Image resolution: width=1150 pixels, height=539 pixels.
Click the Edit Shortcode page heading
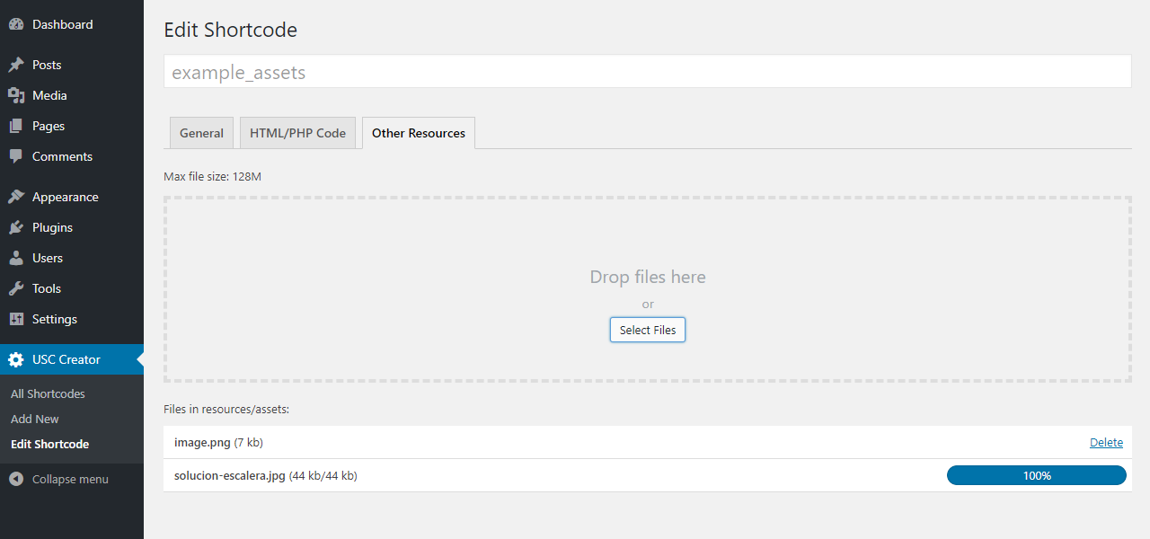click(x=230, y=30)
